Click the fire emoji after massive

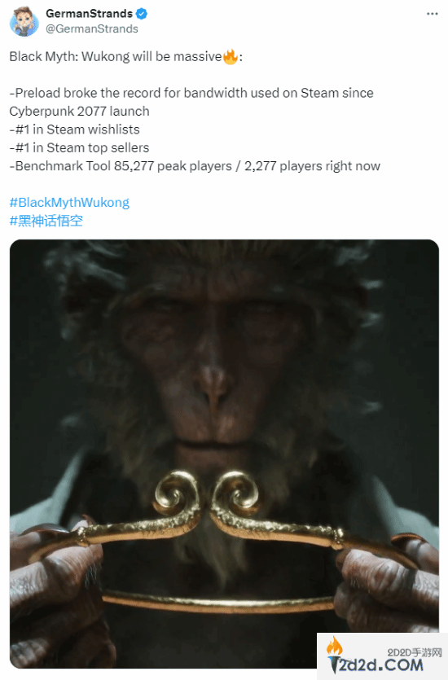[231, 57]
